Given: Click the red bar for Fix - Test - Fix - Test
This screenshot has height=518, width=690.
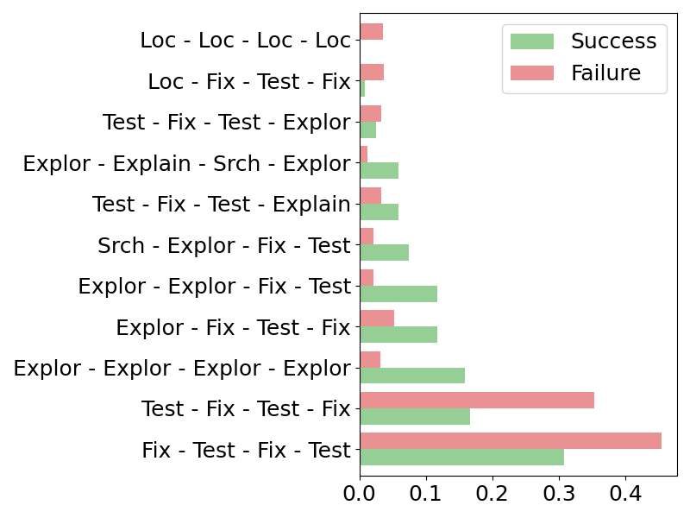Looking at the screenshot, I should [511, 440].
